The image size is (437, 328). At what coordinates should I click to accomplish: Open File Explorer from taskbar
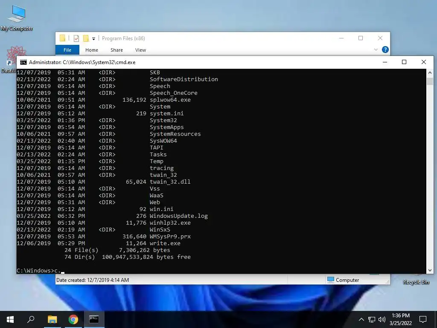52,319
